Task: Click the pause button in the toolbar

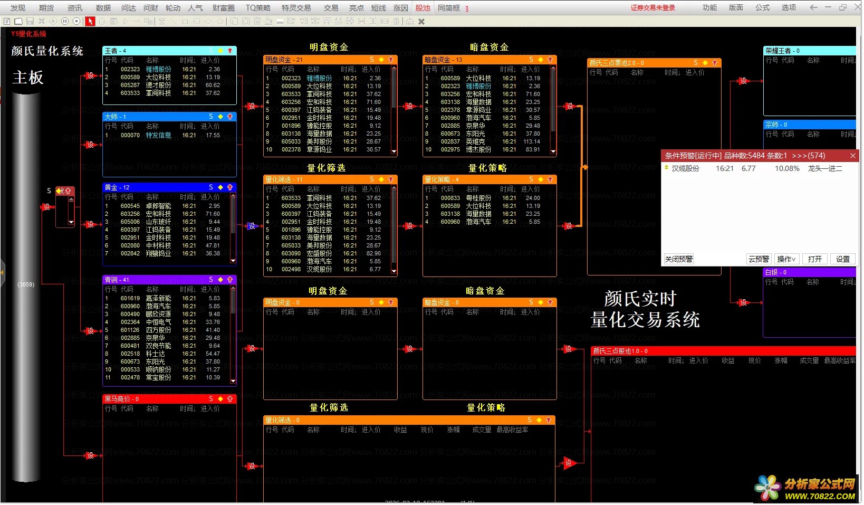Action: [65, 22]
